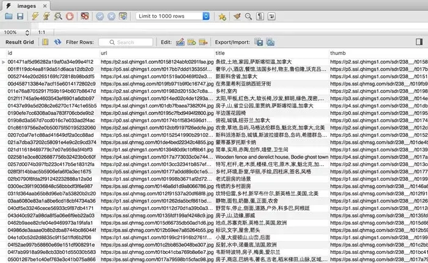428x263 pixels.
Task: Execute the query with the lightning icon
Action: (35, 16)
